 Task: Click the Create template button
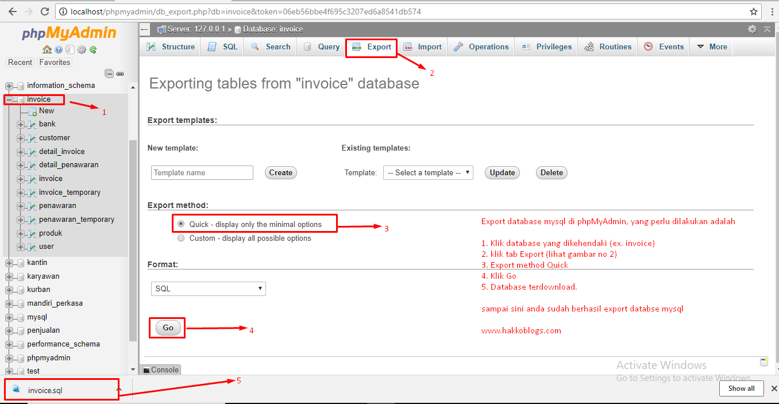point(280,172)
